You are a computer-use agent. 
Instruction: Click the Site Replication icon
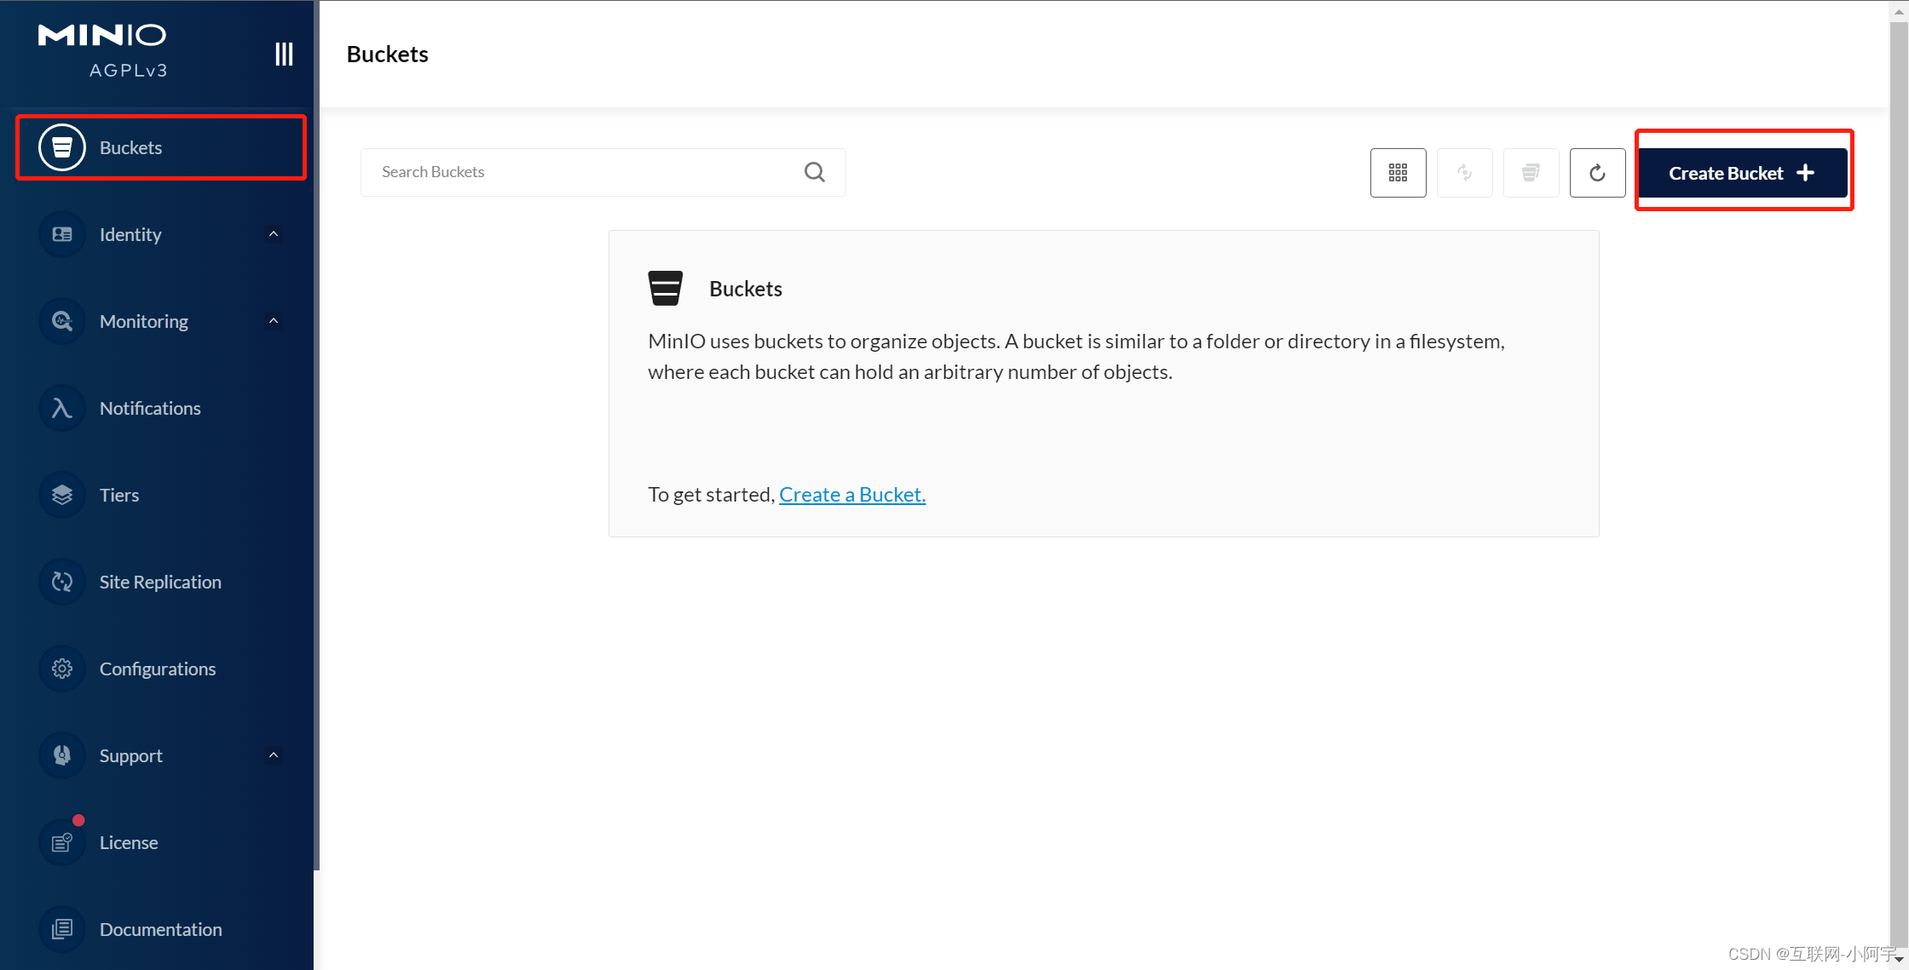pyautogui.click(x=62, y=582)
